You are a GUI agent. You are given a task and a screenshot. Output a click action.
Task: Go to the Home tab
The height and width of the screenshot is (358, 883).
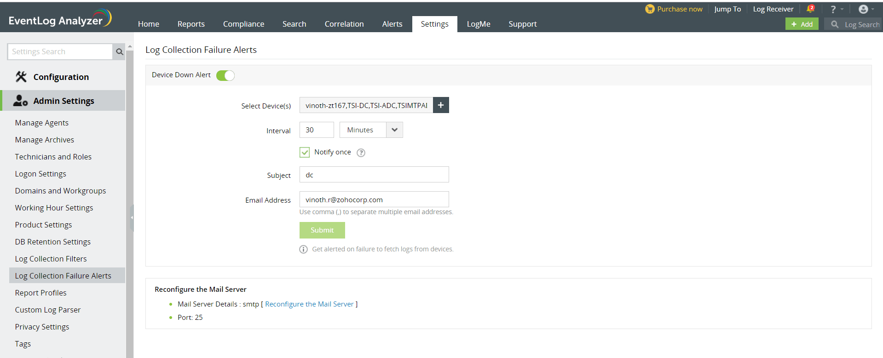(149, 24)
